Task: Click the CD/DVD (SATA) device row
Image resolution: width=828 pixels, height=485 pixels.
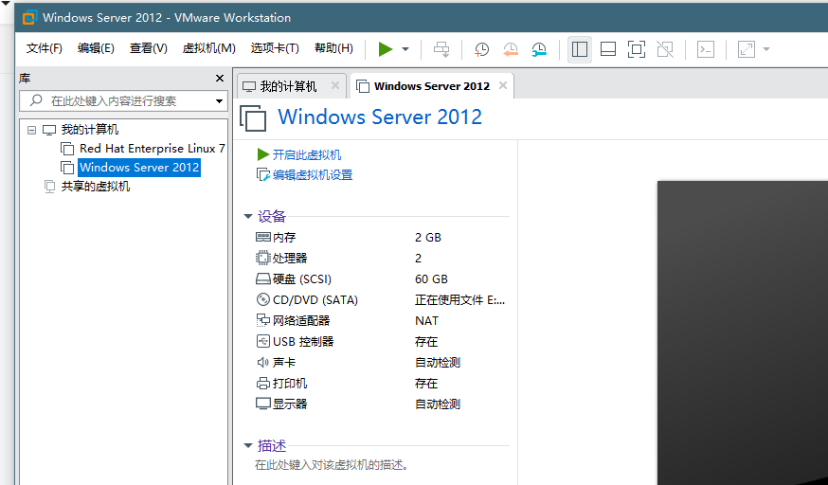Action: click(x=380, y=299)
